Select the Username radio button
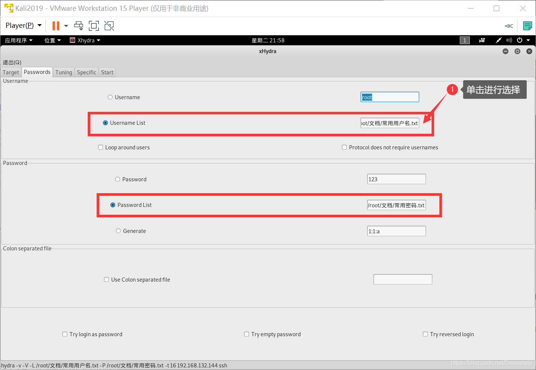Viewport: 536px width, 370px height. (x=110, y=97)
